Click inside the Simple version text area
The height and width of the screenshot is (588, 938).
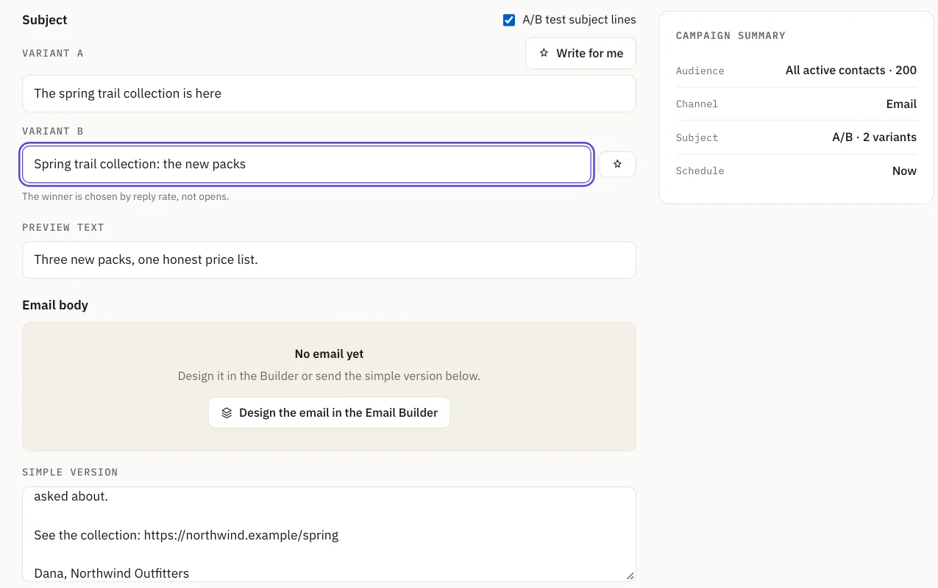click(x=329, y=534)
